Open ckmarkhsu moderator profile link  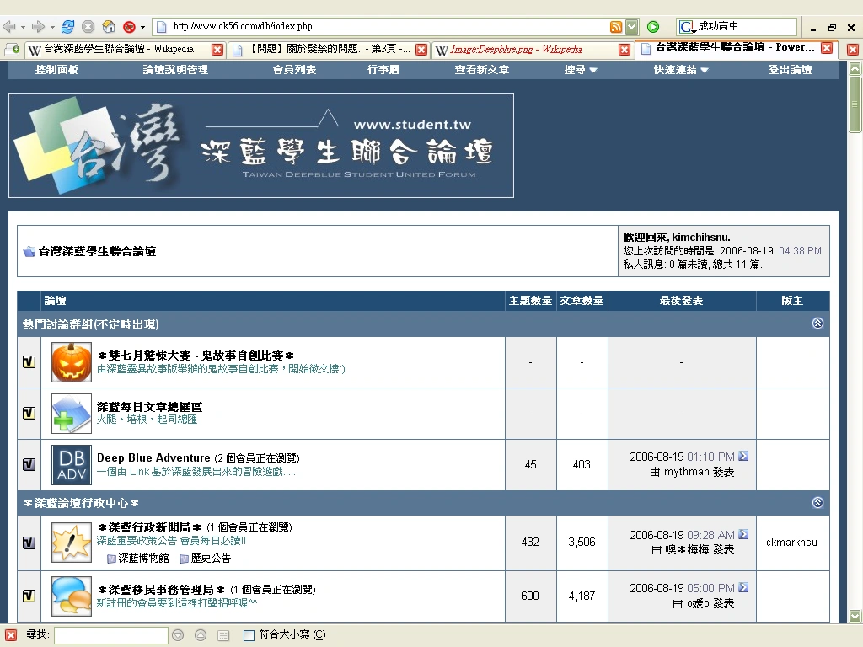(x=791, y=543)
